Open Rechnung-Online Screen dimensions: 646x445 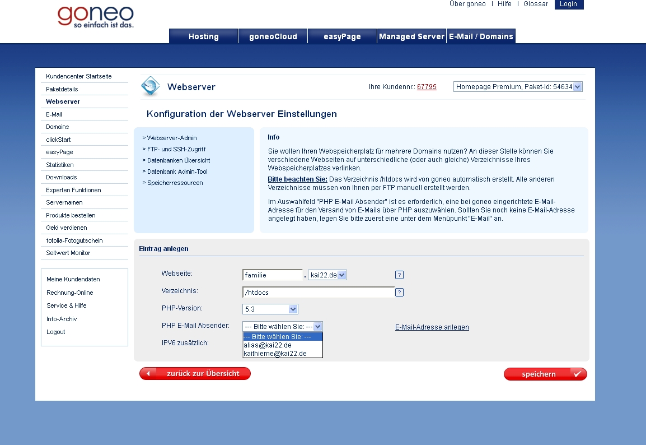(x=69, y=293)
